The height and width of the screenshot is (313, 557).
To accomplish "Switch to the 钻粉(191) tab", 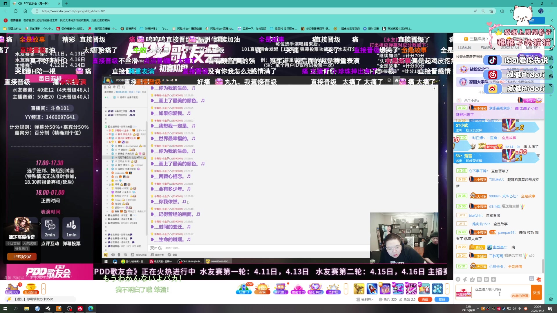I will click(x=533, y=47).
